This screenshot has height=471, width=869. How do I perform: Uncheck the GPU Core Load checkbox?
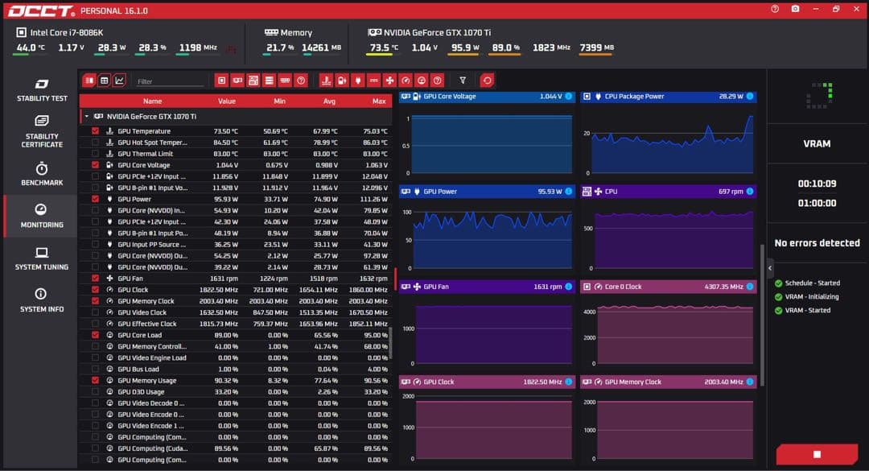tap(95, 334)
